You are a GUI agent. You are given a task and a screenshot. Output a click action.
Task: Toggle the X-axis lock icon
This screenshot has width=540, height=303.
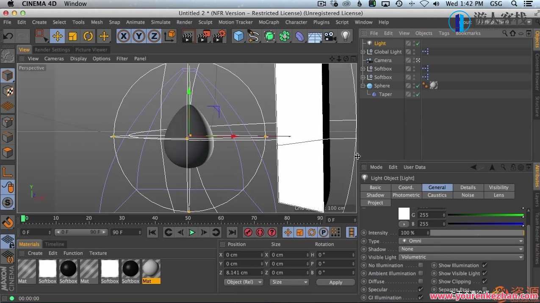123,36
